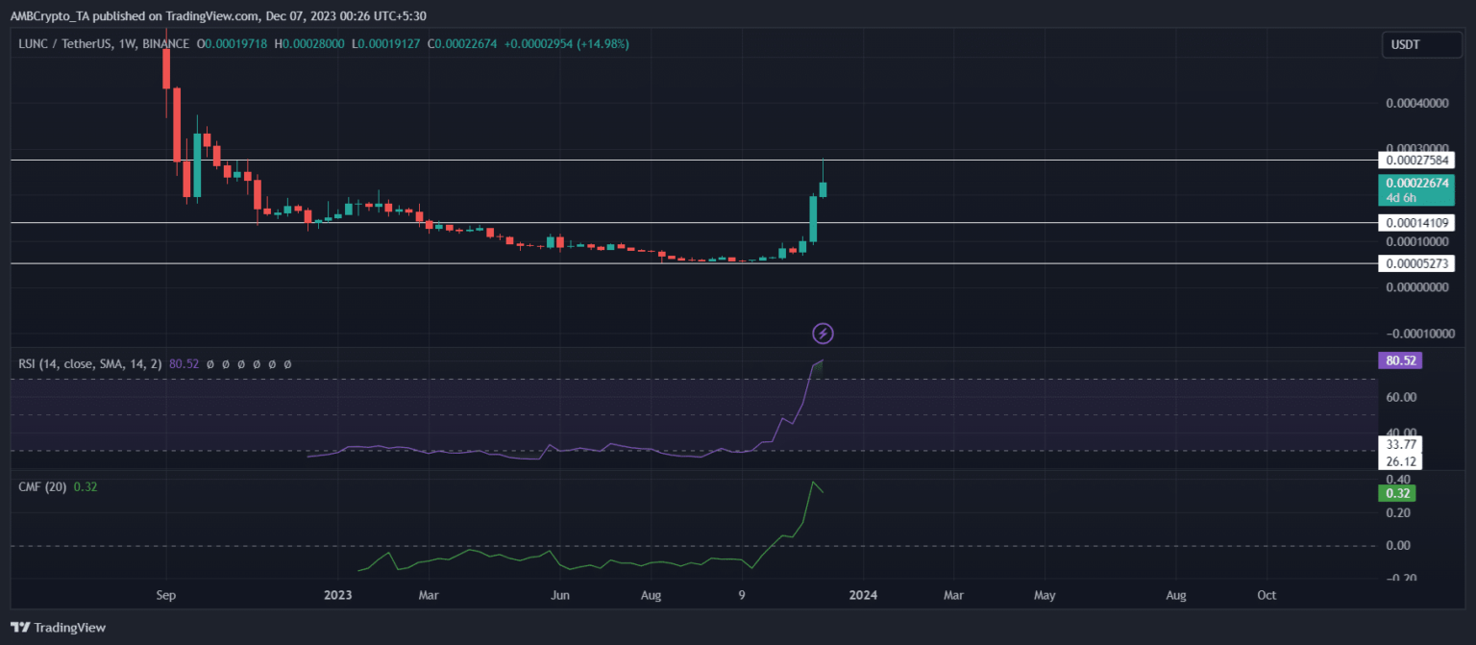Click the 2024 marker on time axis
The height and width of the screenshot is (645, 1476).
point(863,595)
